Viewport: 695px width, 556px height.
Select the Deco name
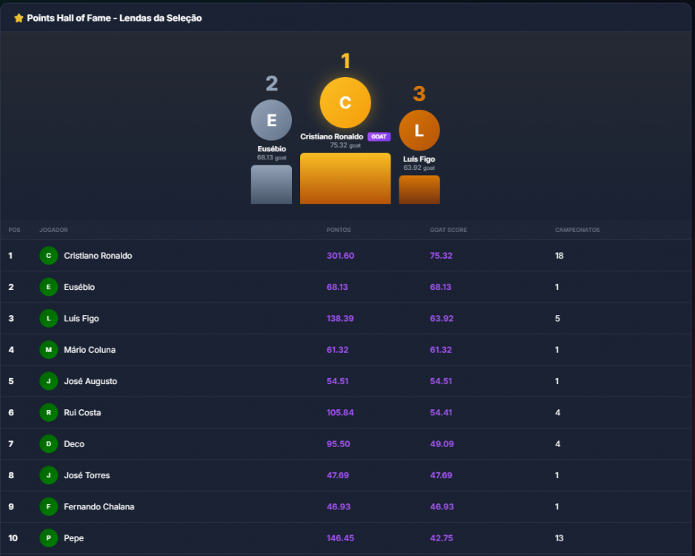click(74, 444)
